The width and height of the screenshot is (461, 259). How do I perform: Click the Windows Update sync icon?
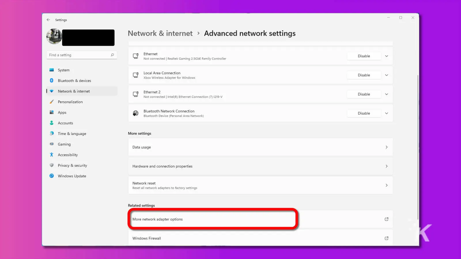[52, 176]
